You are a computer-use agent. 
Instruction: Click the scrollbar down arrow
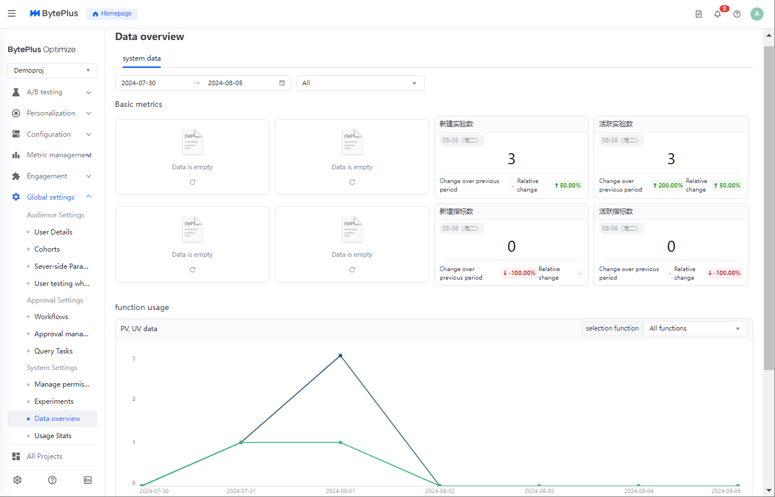pyautogui.click(x=769, y=491)
